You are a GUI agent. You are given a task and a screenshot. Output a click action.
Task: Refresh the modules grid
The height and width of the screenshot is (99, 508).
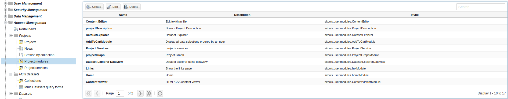tap(160, 93)
